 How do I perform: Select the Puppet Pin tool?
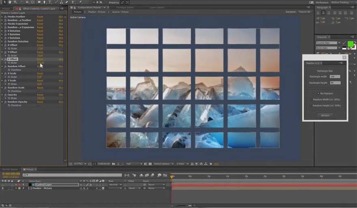click(x=81, y=2)
